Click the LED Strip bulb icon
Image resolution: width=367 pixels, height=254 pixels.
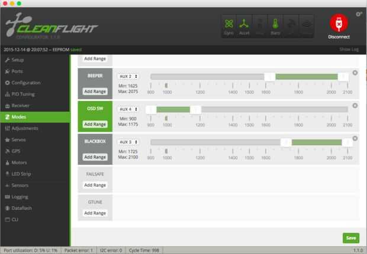7,174
